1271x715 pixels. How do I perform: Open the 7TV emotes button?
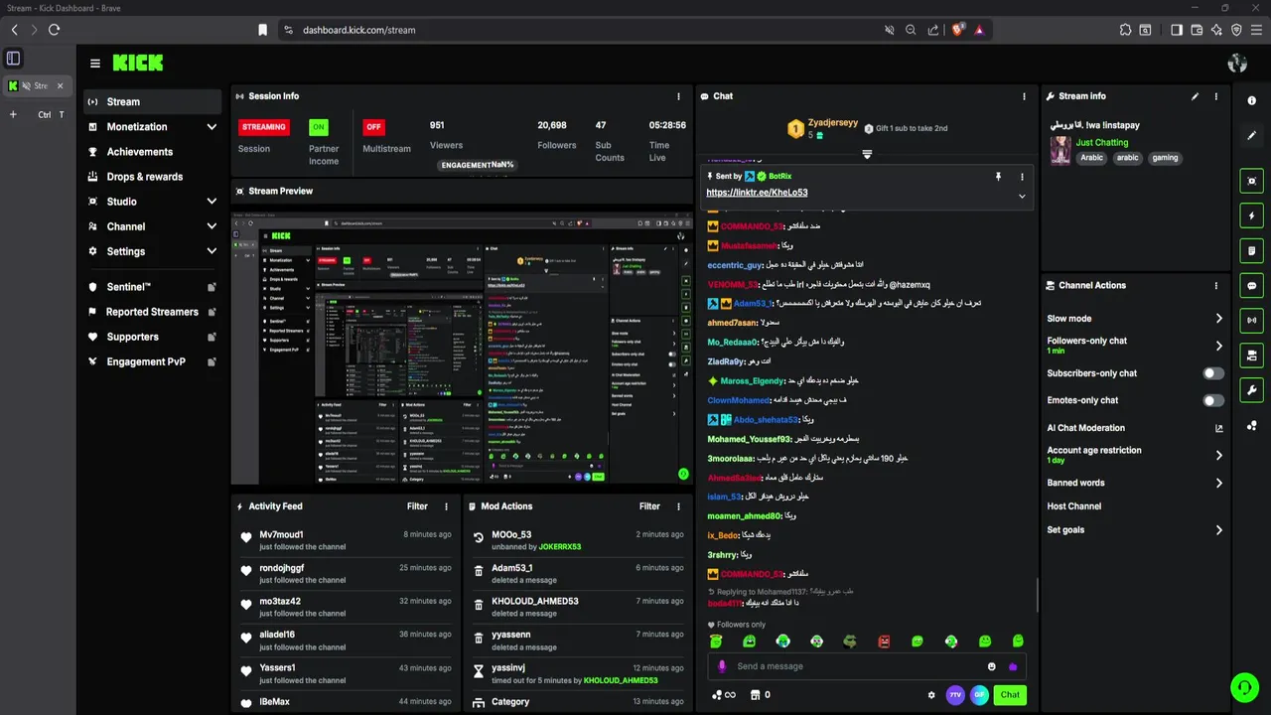point(955,695)
